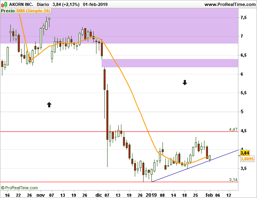
Task: Click the 5 price axis label
Action: 242,112
